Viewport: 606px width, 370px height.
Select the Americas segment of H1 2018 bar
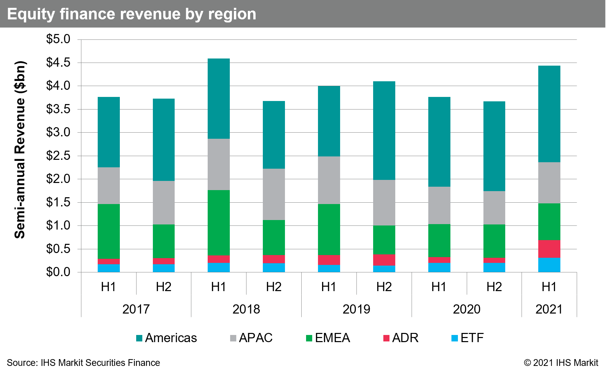(x=219, y=99)
